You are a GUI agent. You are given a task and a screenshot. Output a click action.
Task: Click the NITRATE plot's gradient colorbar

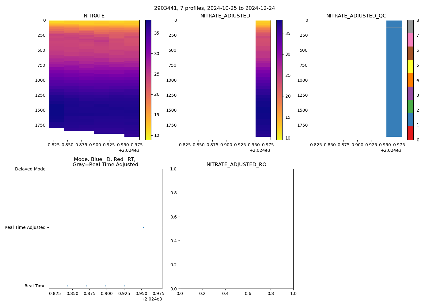[148, 80]
